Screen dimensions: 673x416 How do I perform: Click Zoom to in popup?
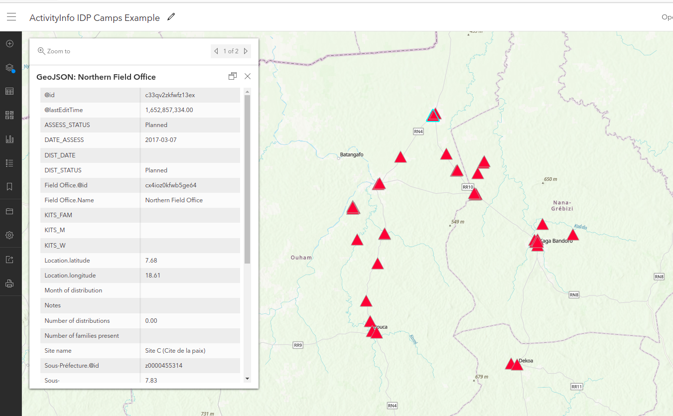pos(54,51)
